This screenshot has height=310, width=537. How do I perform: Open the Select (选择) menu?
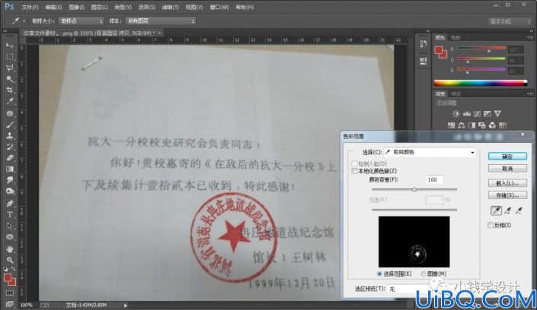146,7
